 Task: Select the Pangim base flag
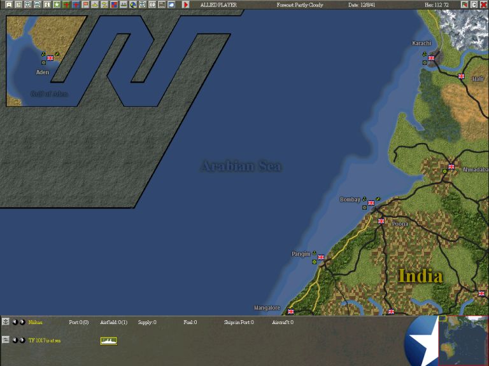tap(321, 257)
